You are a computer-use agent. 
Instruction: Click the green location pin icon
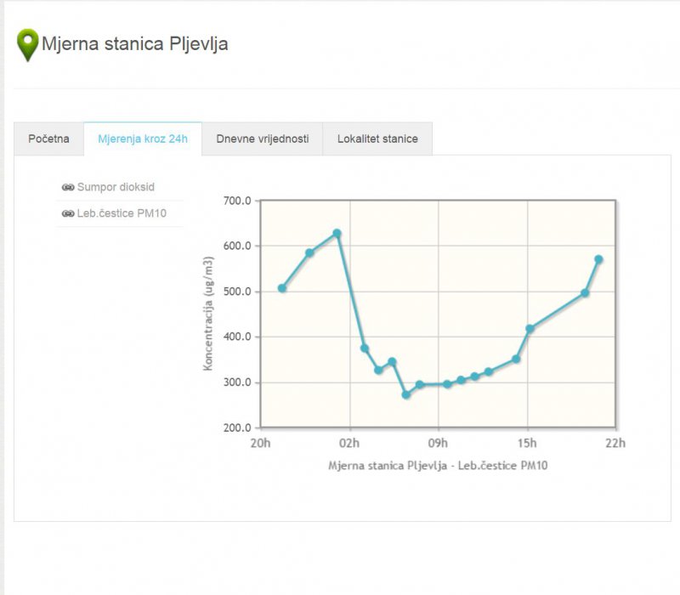coord(28,44)
